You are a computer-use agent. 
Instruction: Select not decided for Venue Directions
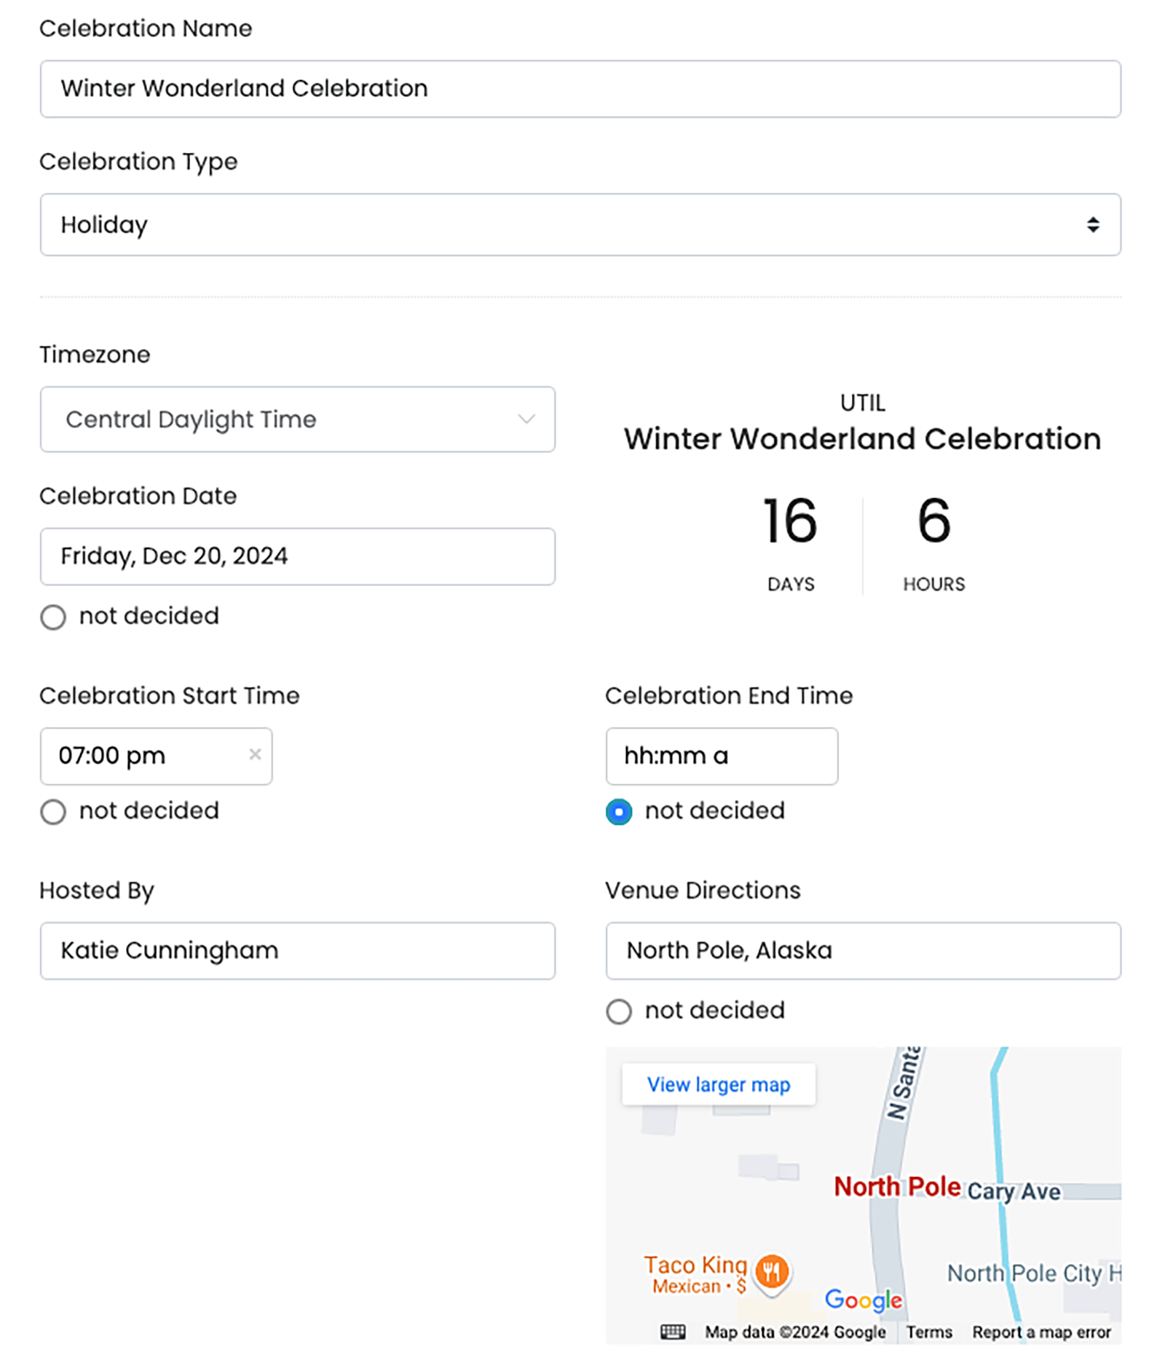click(619, 1011)
